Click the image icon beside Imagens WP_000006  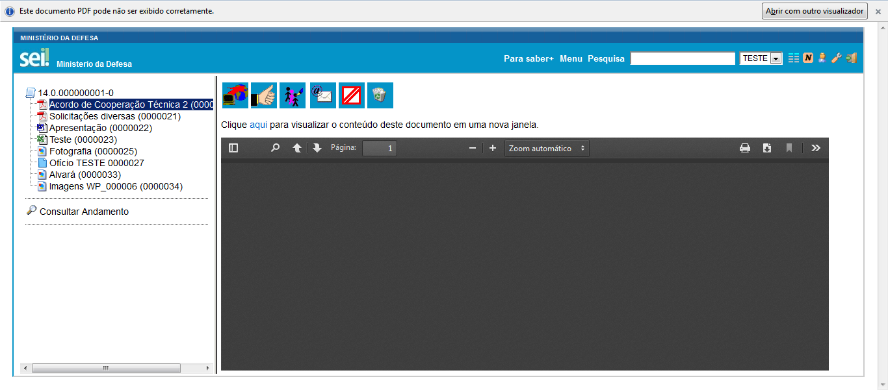click(x=42, y=186)
